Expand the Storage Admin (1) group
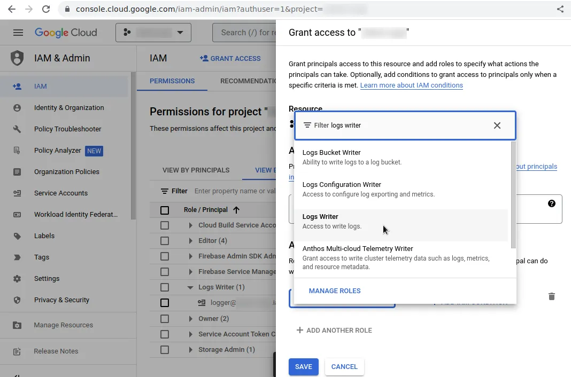The image size is (571, 377). 190,350
